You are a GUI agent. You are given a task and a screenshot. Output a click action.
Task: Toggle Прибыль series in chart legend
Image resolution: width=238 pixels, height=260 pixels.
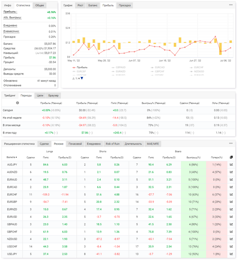click(x=80, y=67)
